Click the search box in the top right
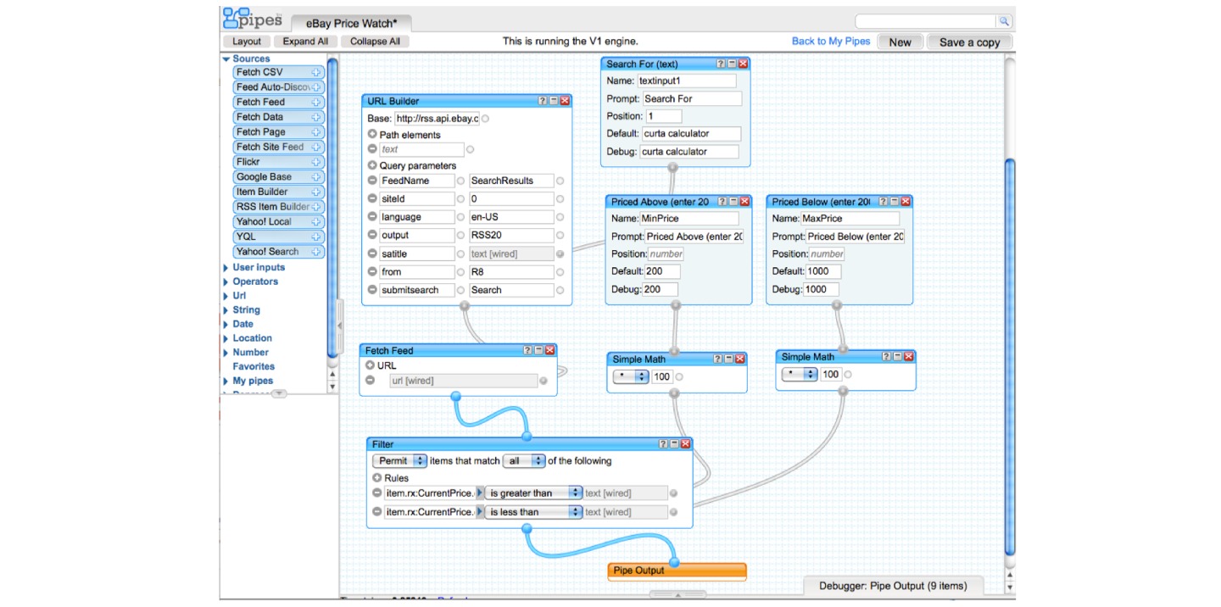 click(x=927, y=21)
